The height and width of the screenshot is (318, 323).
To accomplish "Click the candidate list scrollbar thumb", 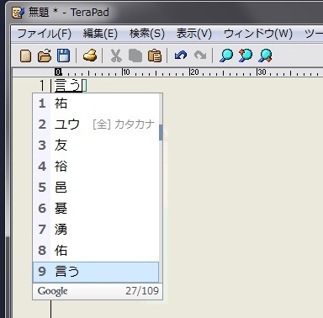I will click(161, 133).
